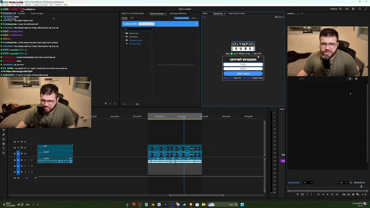Toggle lock on video track V2
Viewport: 370px width, 208px height.
(x=15, y=148)
